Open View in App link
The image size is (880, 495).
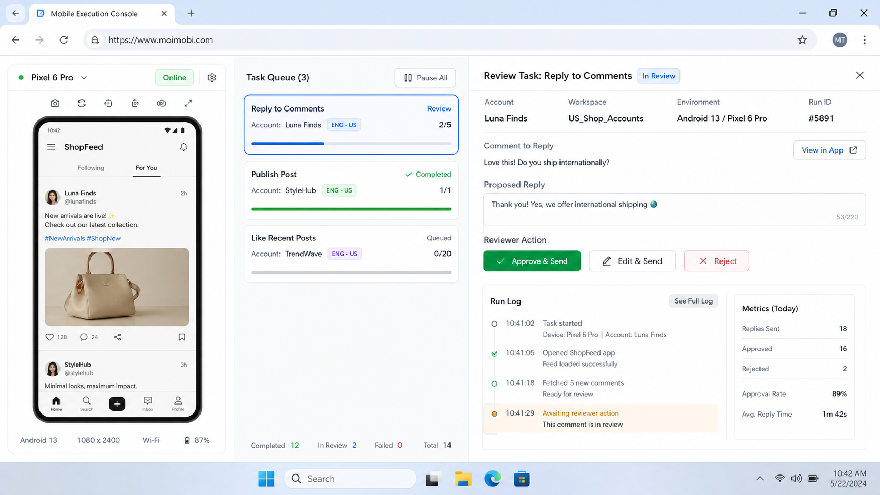829,150
